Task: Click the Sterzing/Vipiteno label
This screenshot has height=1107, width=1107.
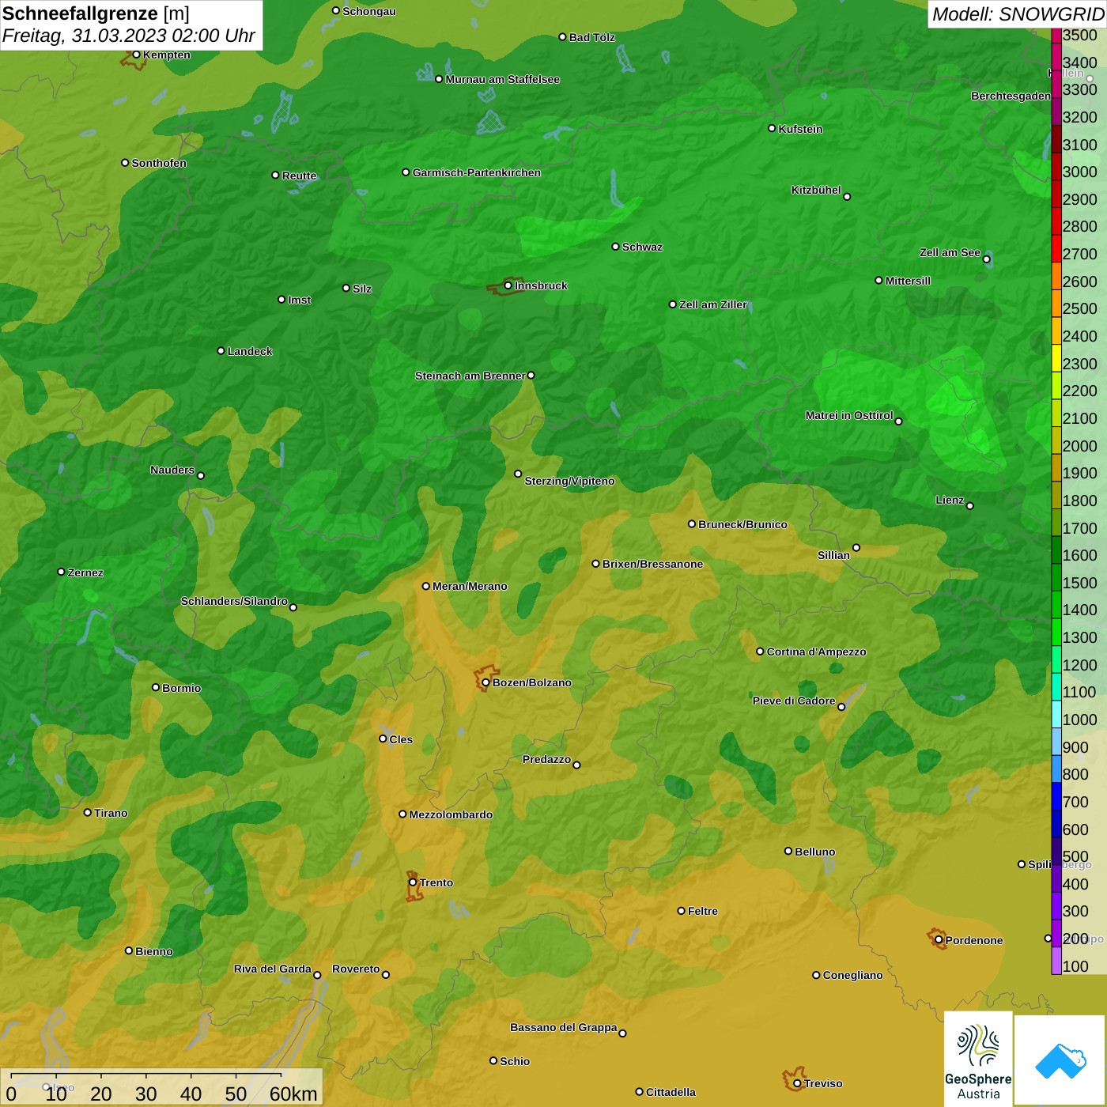Action: tap(569, 481)
